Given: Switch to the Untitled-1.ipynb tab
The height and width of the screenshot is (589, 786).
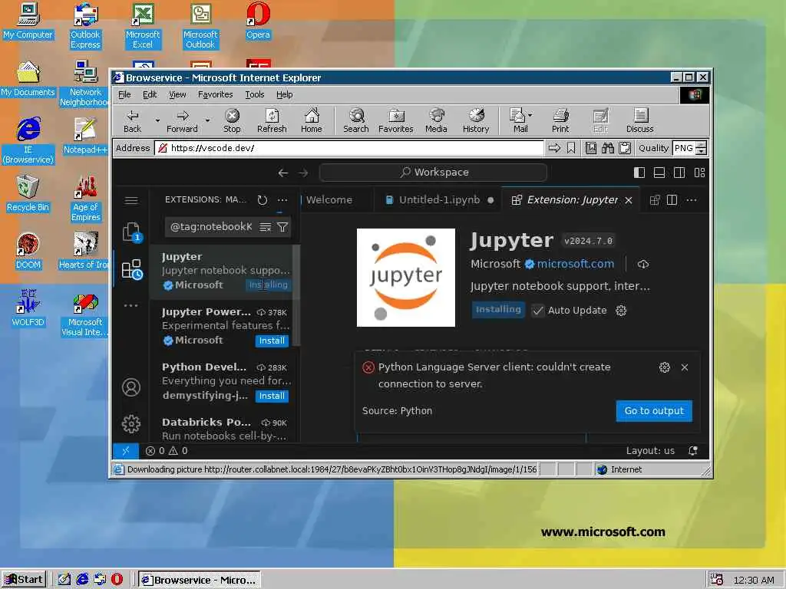Looking at the screenshot, I should (x=439, y=200).
